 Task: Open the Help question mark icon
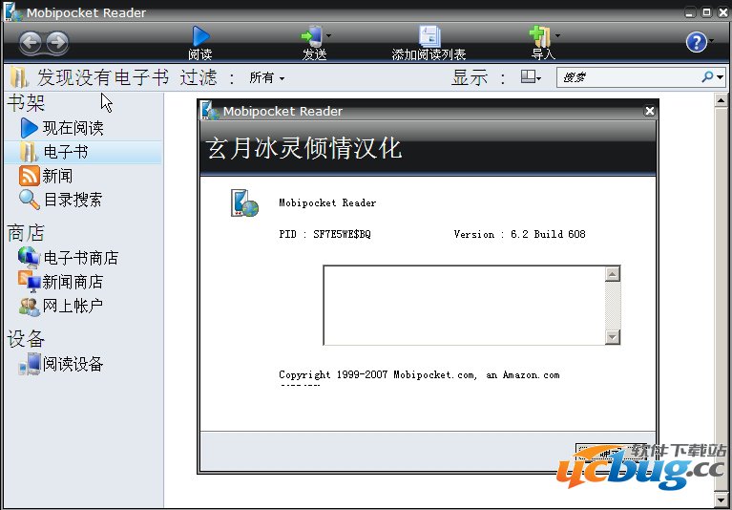coord(696,42)
